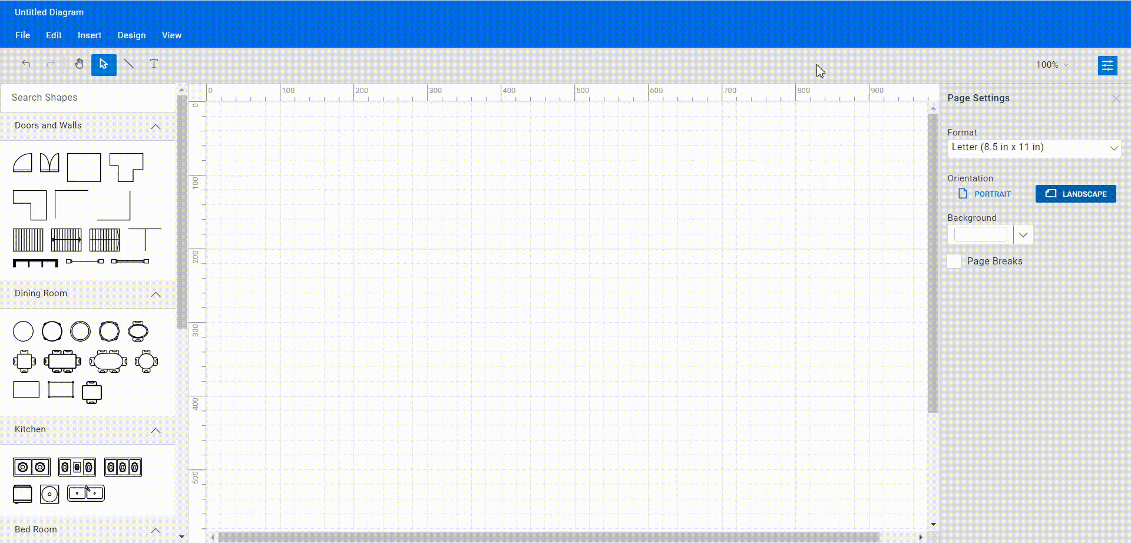Toggle the page settings panel icon
Image resolution: width=1131 pixels, height=543 pixels.
(x=1107, y=65)
